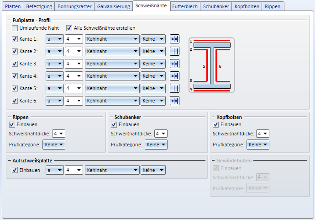Select the Bohrungsraster tab
315x220 pixels.
point(75,6)
